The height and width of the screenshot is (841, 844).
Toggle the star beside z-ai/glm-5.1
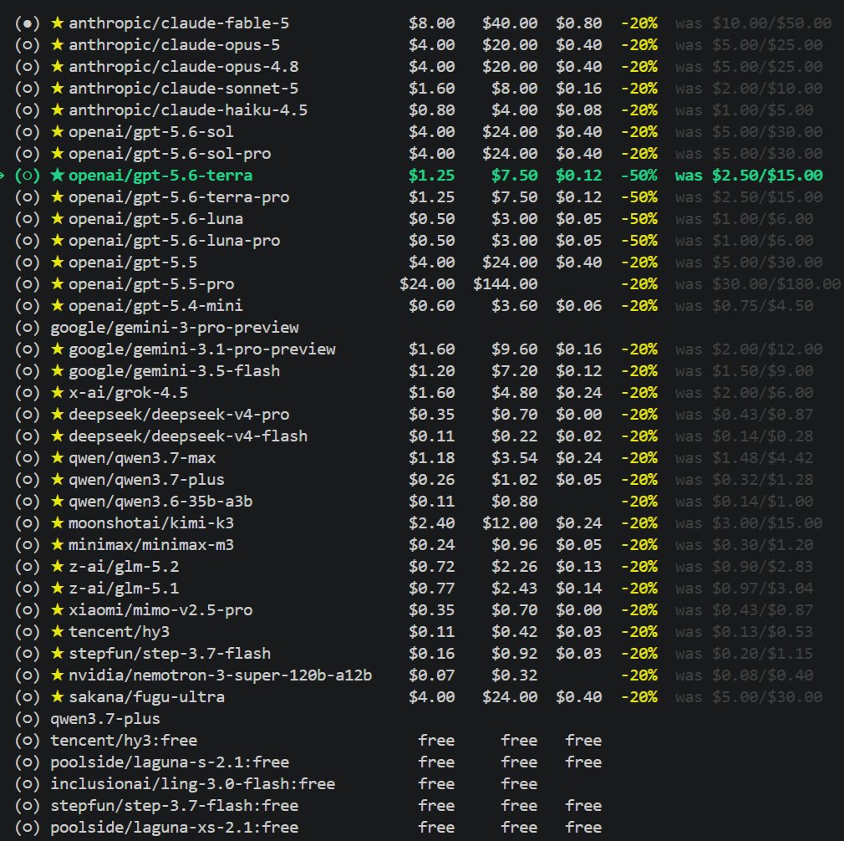57,588
